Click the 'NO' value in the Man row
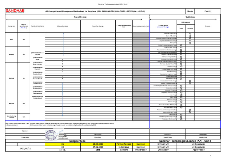226x160 pixels. 24,39
